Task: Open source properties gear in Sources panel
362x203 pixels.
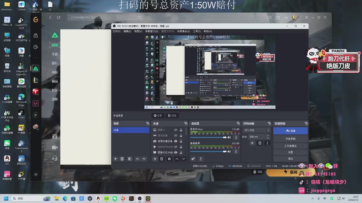Action: tap(169, 159)
